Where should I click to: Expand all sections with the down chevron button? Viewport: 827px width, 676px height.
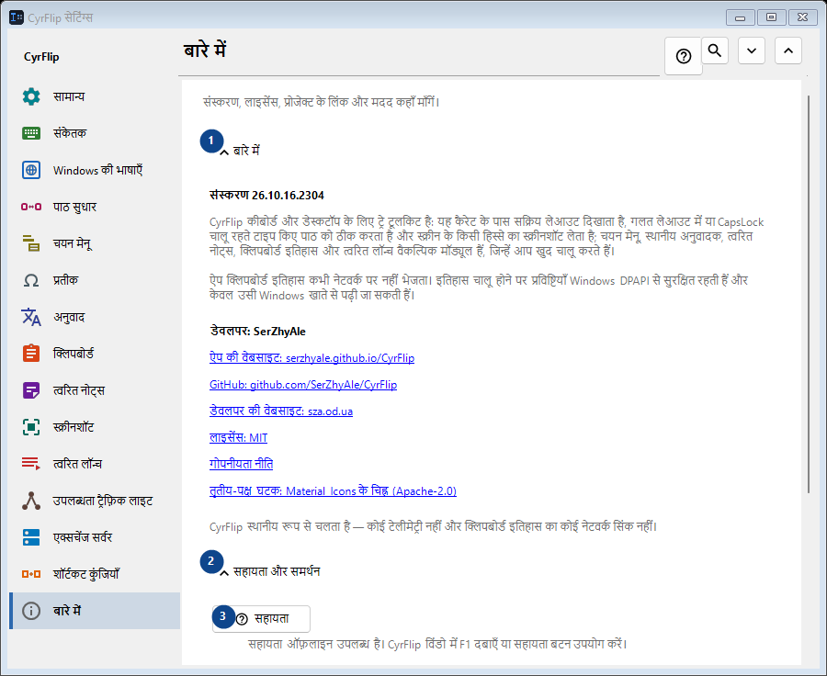pos(752,51)
